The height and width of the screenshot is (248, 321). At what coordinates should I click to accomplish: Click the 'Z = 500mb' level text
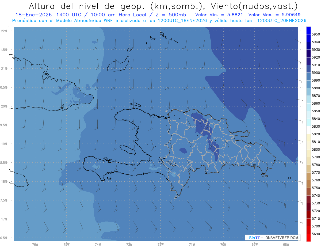pos(170,15)
